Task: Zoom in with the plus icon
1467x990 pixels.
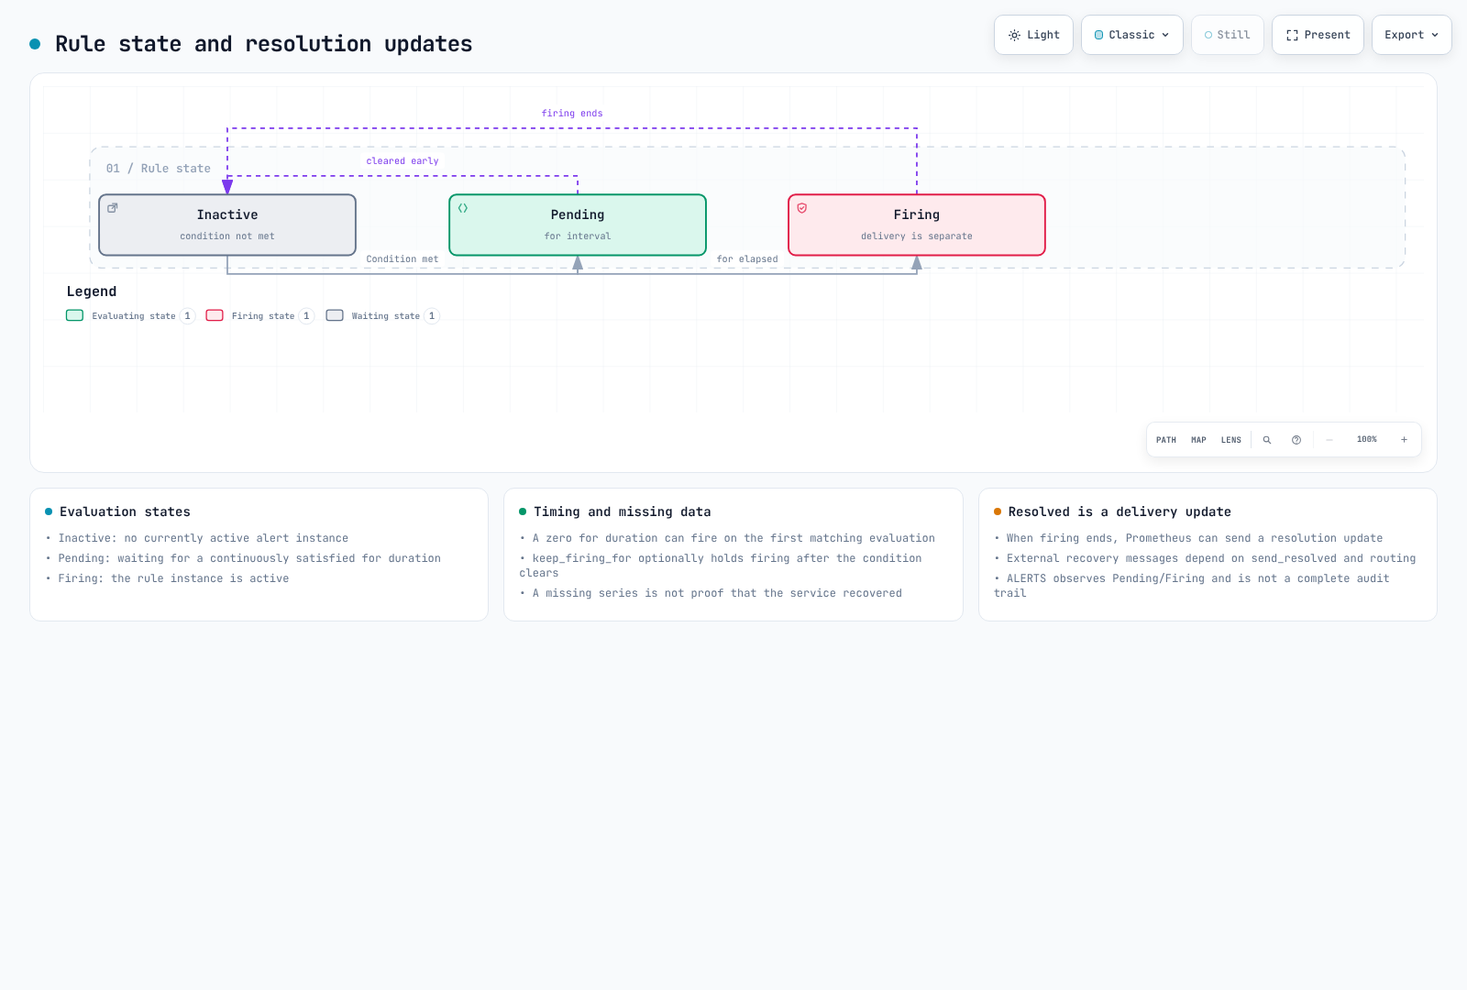Action: 1404,440
